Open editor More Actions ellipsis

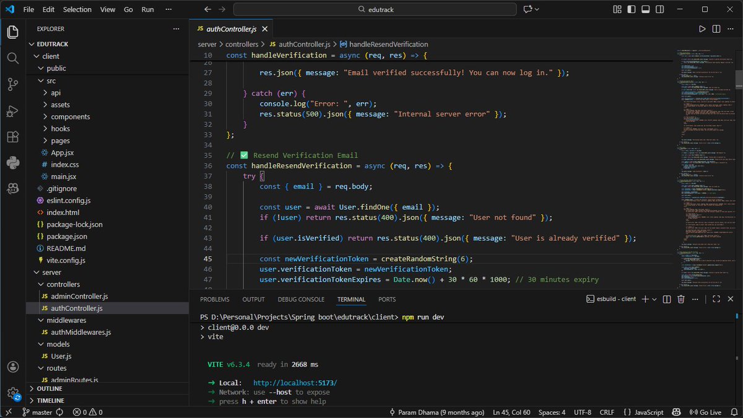[730, 29]
